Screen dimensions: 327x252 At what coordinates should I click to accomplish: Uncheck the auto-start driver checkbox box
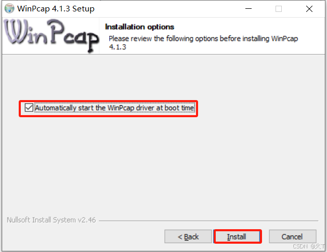tap(29, 108)
